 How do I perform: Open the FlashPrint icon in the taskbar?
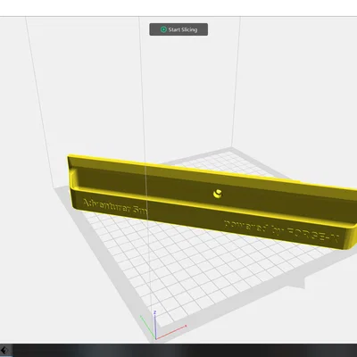[4, 351]
